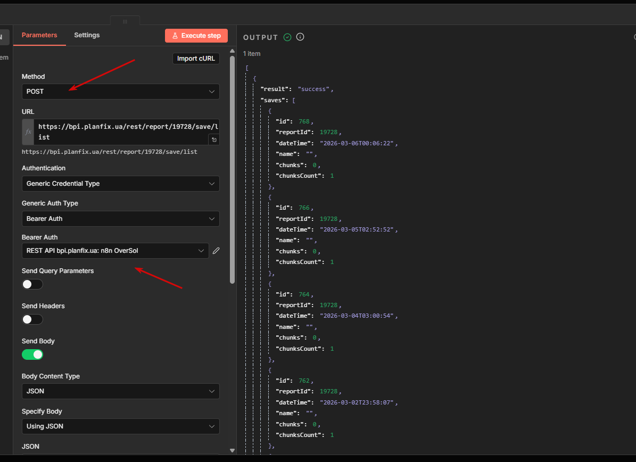Click the Import cURL button
636x462 pixels.
click(196, 59)
